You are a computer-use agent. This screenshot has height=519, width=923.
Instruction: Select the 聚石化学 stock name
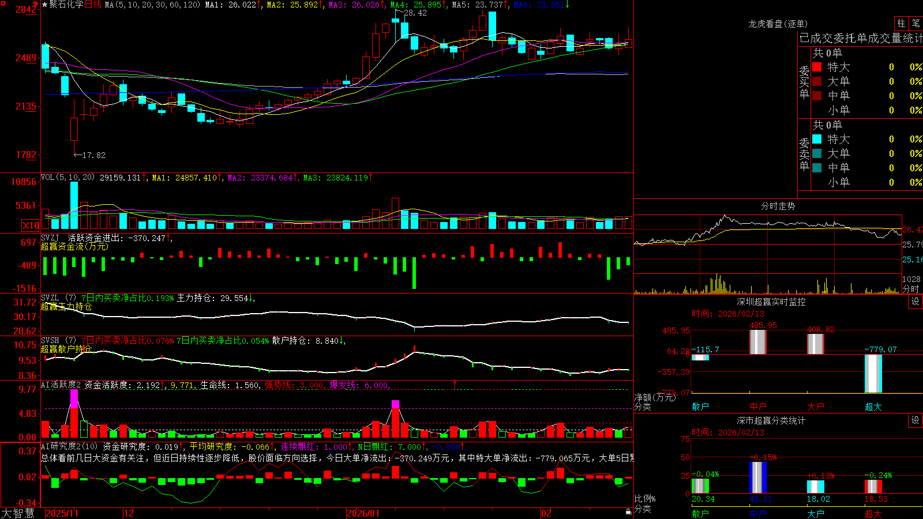[66, 5]
